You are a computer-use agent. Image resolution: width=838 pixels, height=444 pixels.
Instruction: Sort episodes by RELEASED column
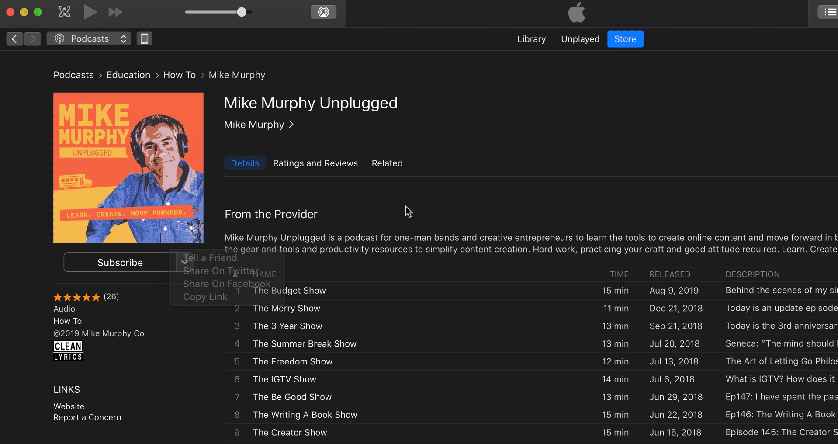tap(669, 274)
